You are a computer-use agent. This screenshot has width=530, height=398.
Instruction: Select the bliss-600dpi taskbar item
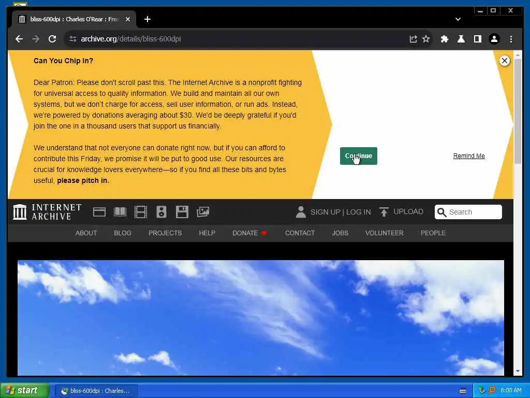click(x=96, y=391)
